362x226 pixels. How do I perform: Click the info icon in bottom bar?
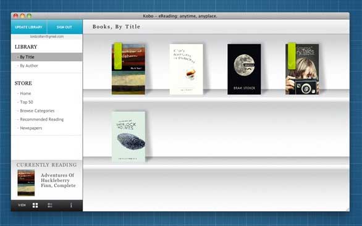pos(71,205)
